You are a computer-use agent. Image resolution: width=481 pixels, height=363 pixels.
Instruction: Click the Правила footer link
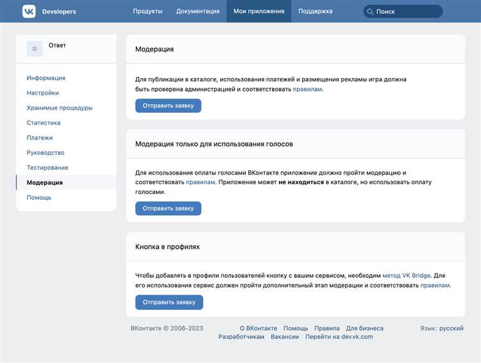327,328
